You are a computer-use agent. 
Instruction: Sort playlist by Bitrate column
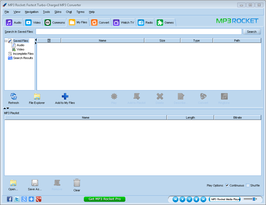coord(238,118)
